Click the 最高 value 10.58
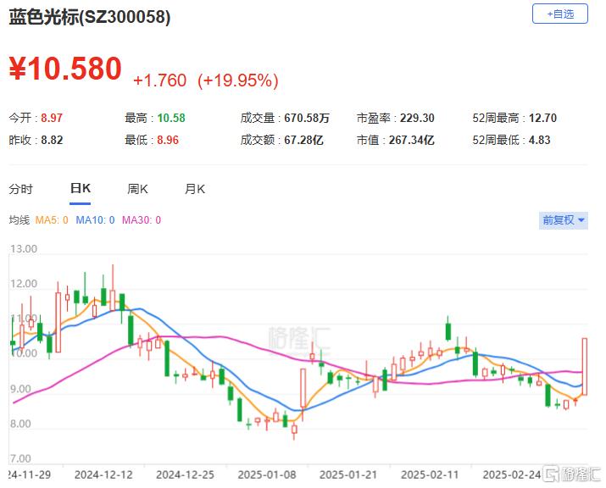 [171, 118]
